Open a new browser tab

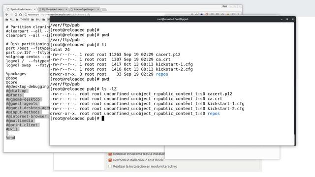point(104,9)
